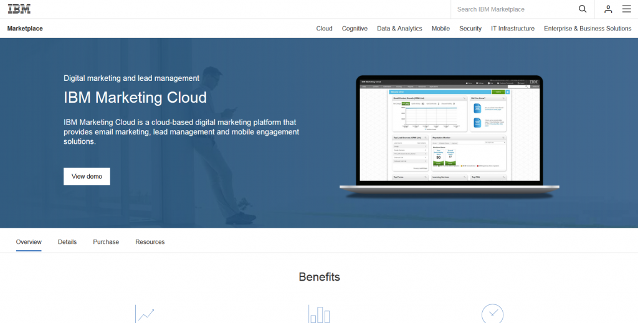The width and height of the screenshot is (638, 323).
Task: Click Digital marketing and lead management text
Action: [x=131, y=78]
